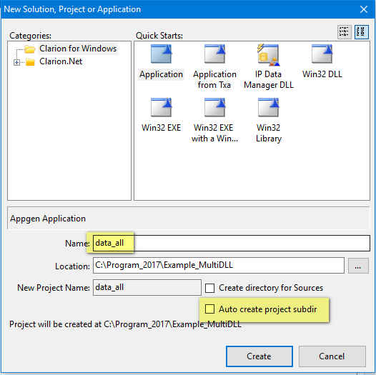
Task: Click the Create button
Action: coord(259,356)
